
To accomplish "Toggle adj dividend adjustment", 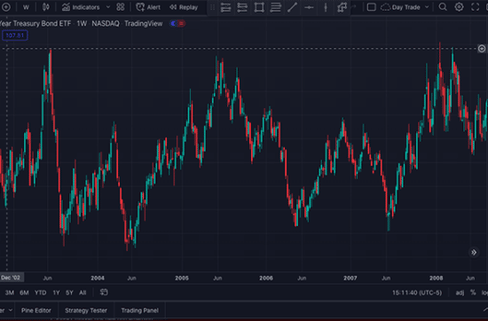I will [460, 293].
